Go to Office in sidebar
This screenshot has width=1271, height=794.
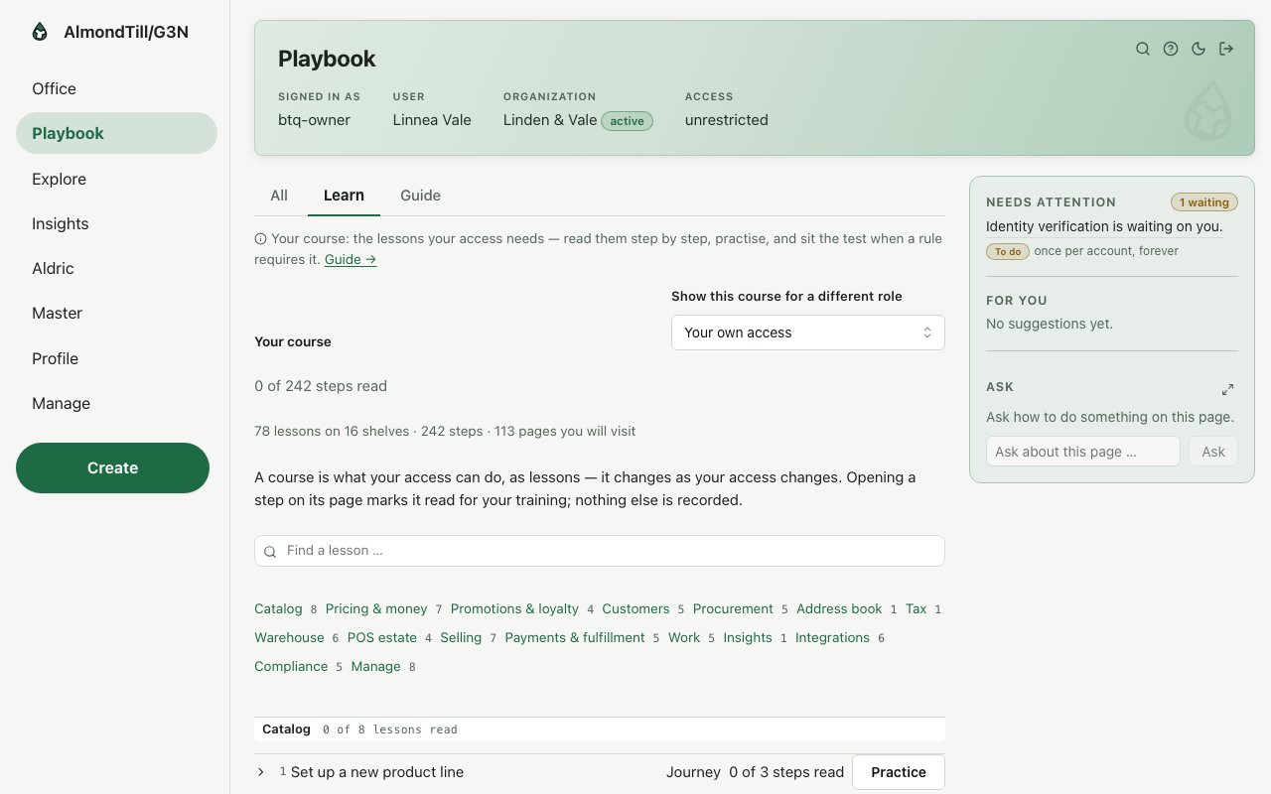pos(116,88)
